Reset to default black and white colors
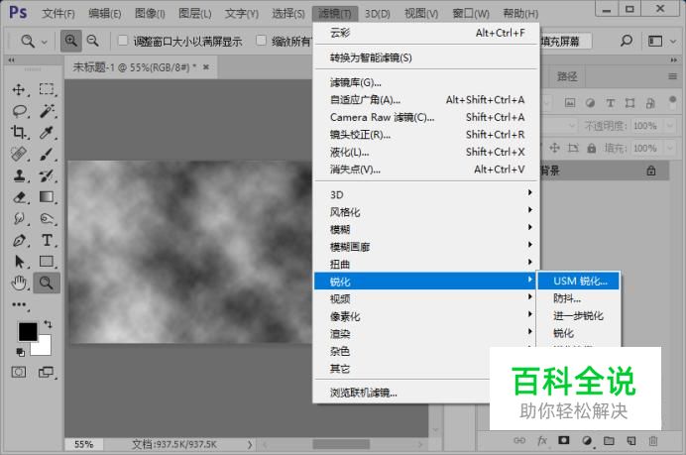The width and height of the screenshot is (686, 455). pos(20,352)
